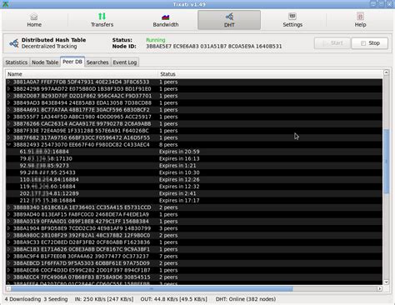
Task: Open the Help section
Action: (x=360, y=20)
